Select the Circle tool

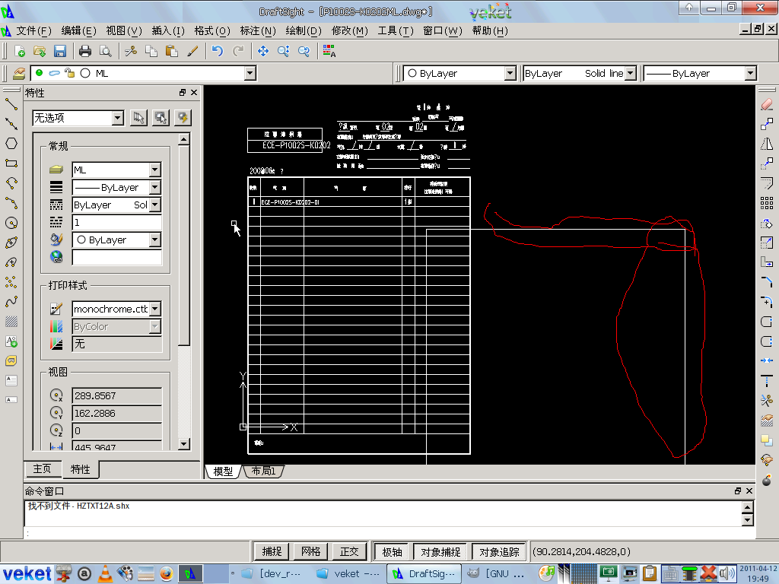click(x=11, y=223)
